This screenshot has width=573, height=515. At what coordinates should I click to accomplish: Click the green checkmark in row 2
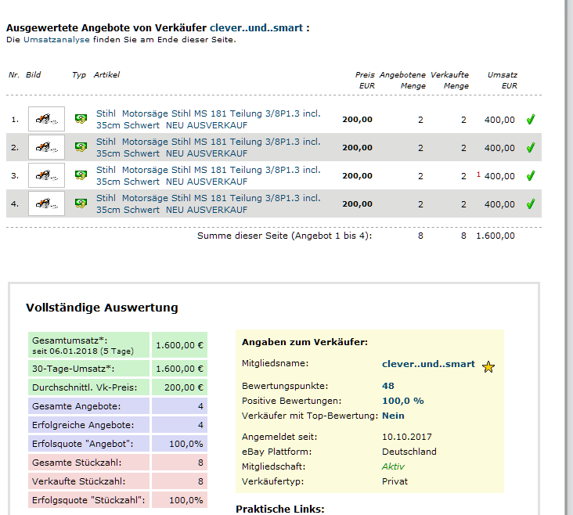point(530,148)
